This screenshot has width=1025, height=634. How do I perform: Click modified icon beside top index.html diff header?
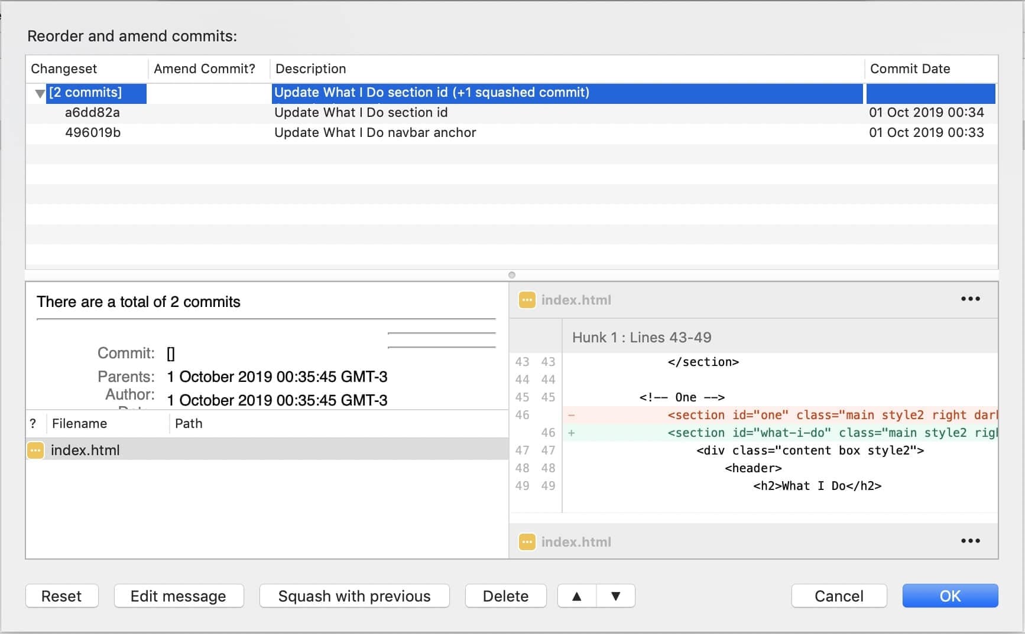click(527, 300)
